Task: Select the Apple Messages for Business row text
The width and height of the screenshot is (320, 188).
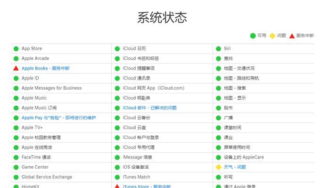Action: pos(51,88)
